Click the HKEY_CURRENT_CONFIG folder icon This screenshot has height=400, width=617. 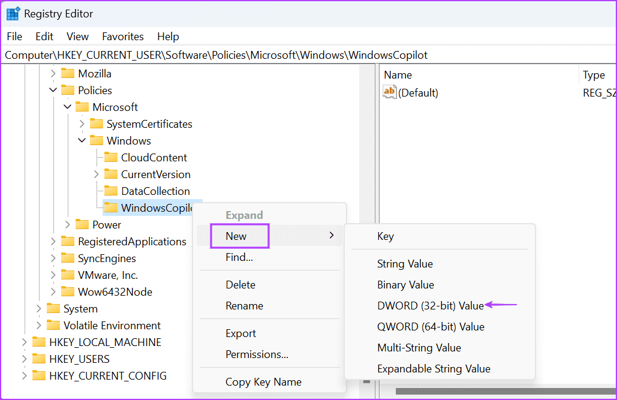coord(39,375)
